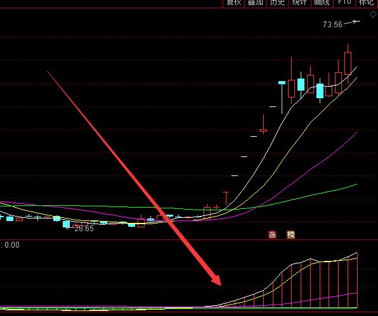Click the 28.65 low price label
The image size is (378, 316).
[84, 229]
